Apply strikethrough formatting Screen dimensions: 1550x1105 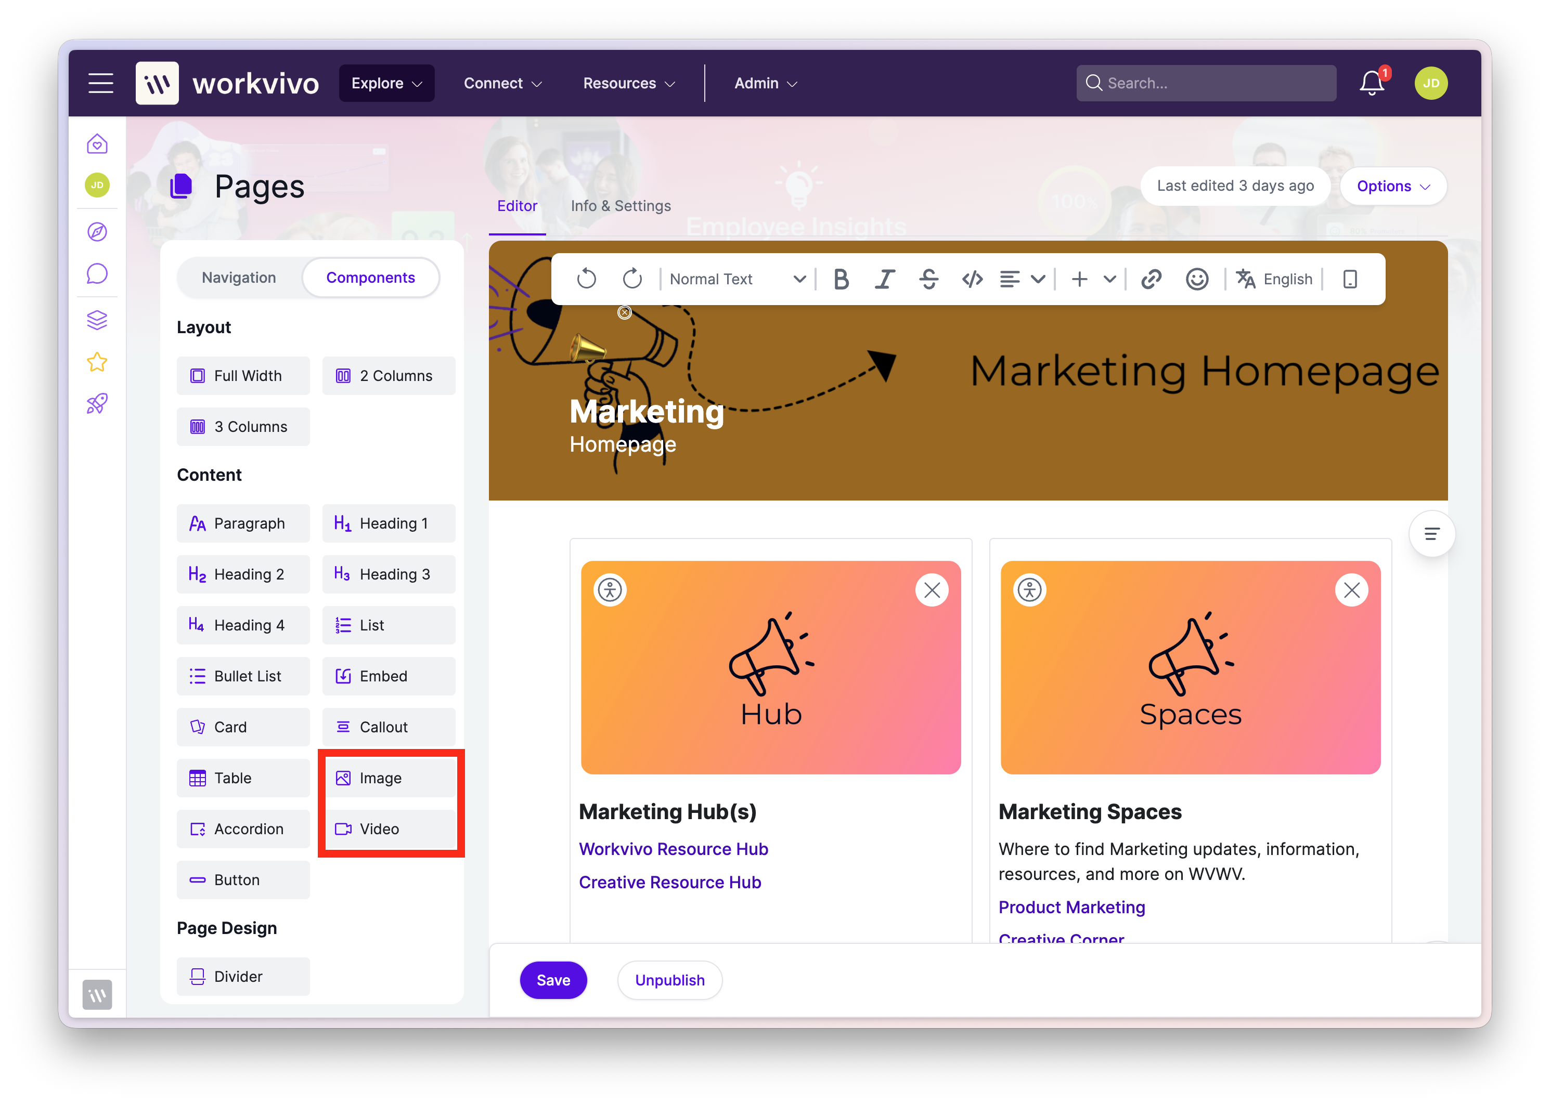point(928,279)
